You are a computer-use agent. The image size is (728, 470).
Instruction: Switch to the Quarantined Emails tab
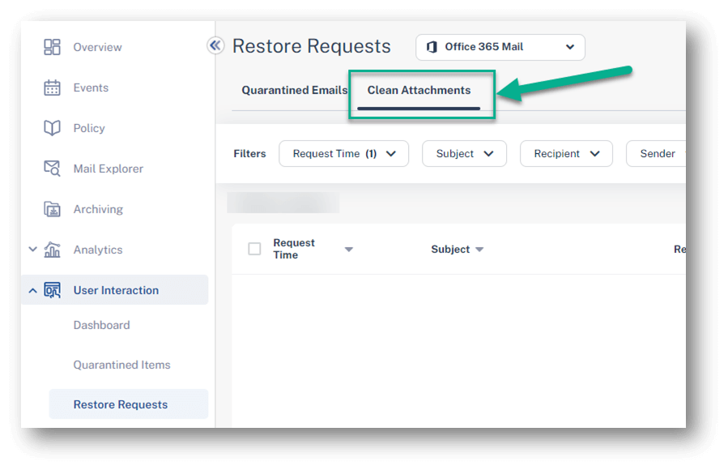pos(294,90)
